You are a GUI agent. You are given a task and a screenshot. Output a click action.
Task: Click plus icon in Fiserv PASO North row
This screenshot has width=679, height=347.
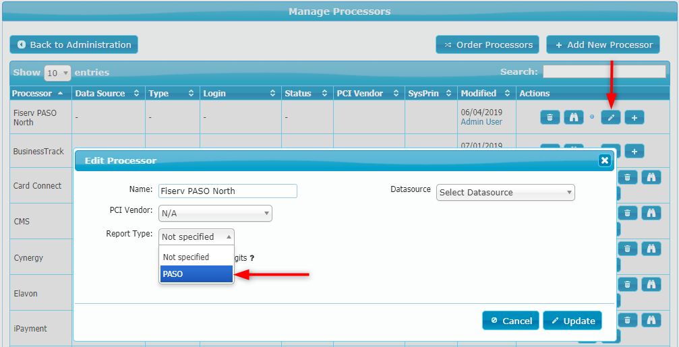pos(634,117)
